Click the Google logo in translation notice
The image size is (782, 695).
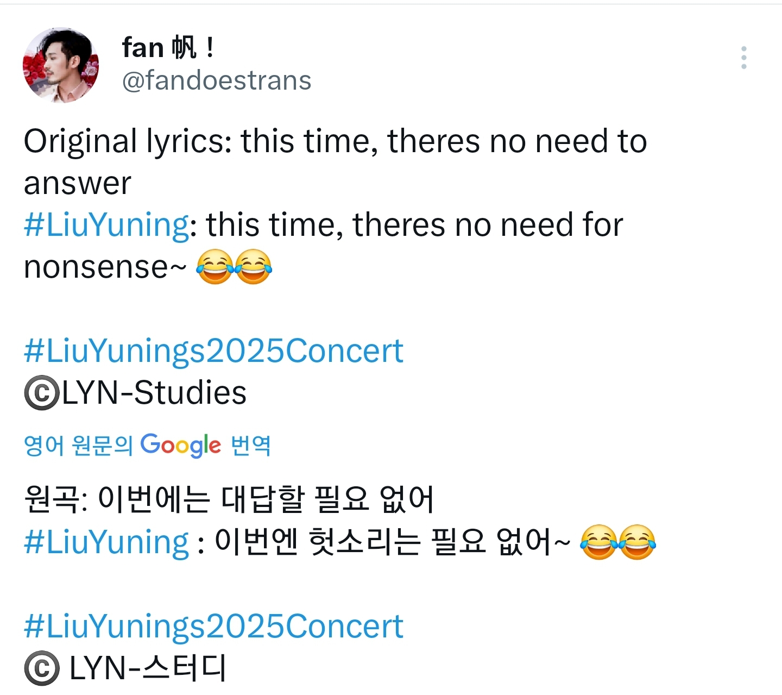[x=181, y=445]
